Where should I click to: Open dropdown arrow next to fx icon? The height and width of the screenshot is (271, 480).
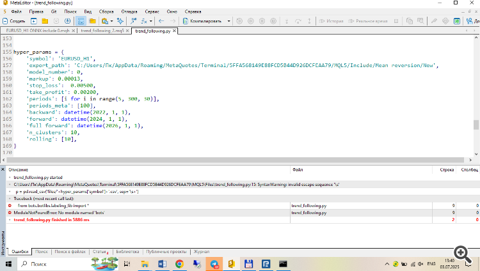click(151, 21)
